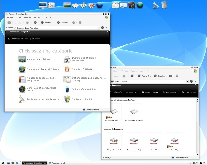Expand the address dropdown in Panneau de configuration
Image resolution: width=207 pixels, height=165 pixels.
point(99,28)
